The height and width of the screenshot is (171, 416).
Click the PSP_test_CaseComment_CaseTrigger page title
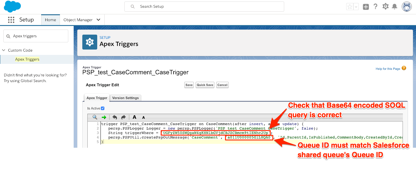pyautogui.click(x=135, y=72)
